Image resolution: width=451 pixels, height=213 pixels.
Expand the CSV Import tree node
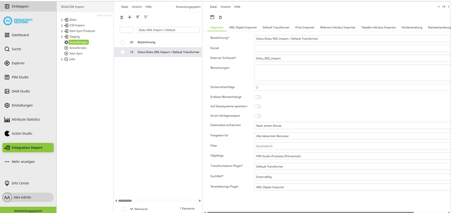coord(62,26)
